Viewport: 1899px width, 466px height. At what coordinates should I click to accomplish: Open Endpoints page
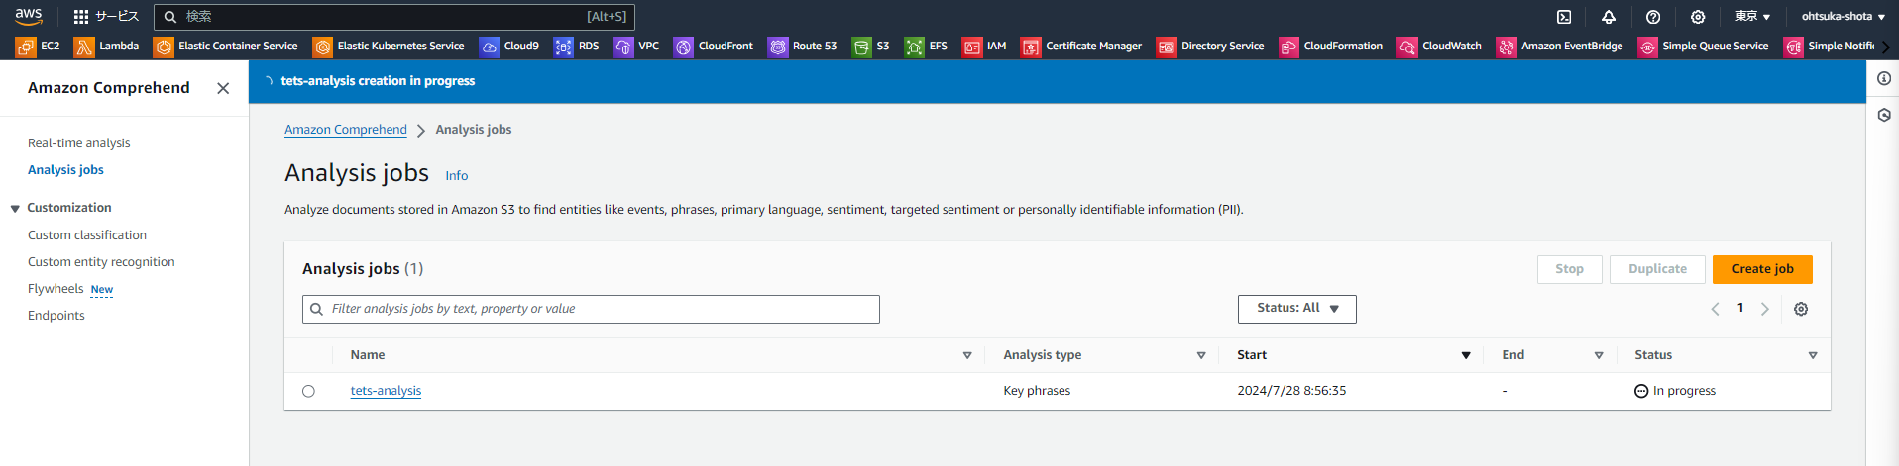coord(56,316)
